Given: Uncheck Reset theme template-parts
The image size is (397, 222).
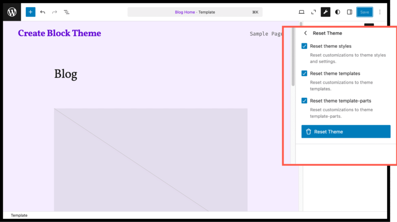Looking at the screenshot, I should point(304,101).
